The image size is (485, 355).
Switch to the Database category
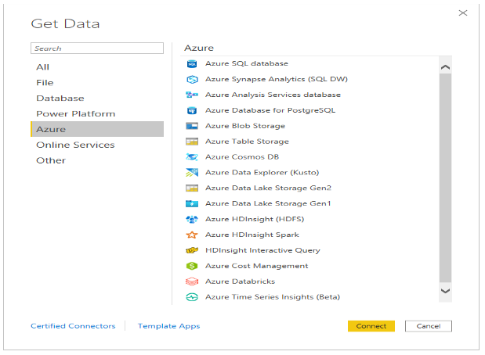(x=60, y=99)
